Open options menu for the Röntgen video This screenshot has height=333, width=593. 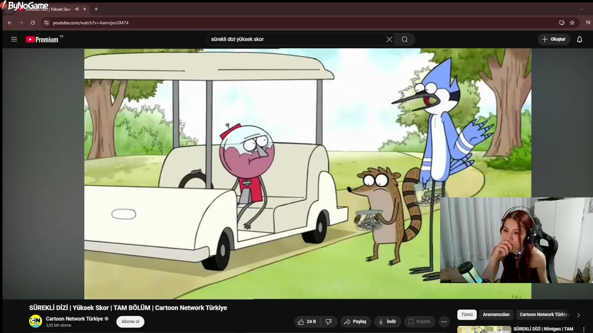[584, 330]
